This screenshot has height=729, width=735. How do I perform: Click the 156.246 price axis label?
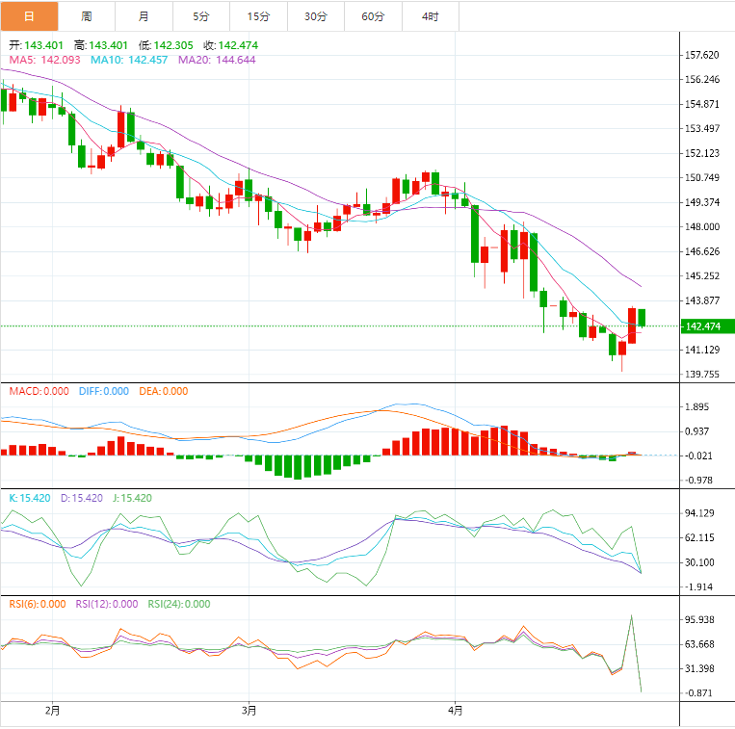coord(701,80)
